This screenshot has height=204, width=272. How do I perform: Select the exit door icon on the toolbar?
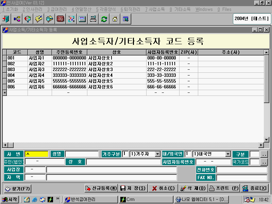(5, 19)
